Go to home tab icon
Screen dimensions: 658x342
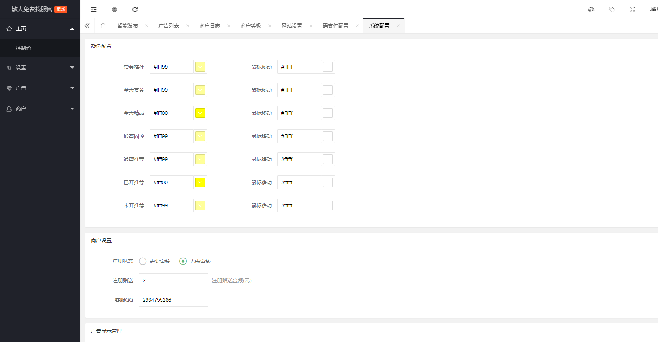(x=103, y=26)
